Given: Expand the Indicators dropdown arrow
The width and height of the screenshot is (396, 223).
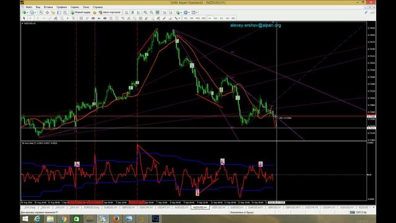Looking at the screenshot, I should (x=181, y=12).
